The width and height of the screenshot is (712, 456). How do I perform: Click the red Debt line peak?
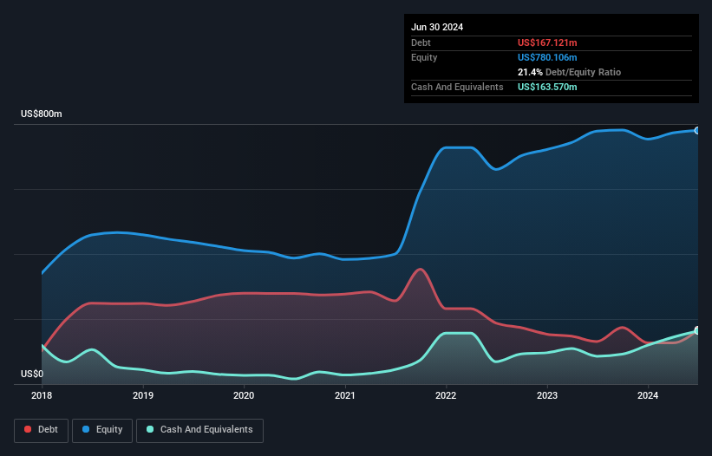(421, 269)
